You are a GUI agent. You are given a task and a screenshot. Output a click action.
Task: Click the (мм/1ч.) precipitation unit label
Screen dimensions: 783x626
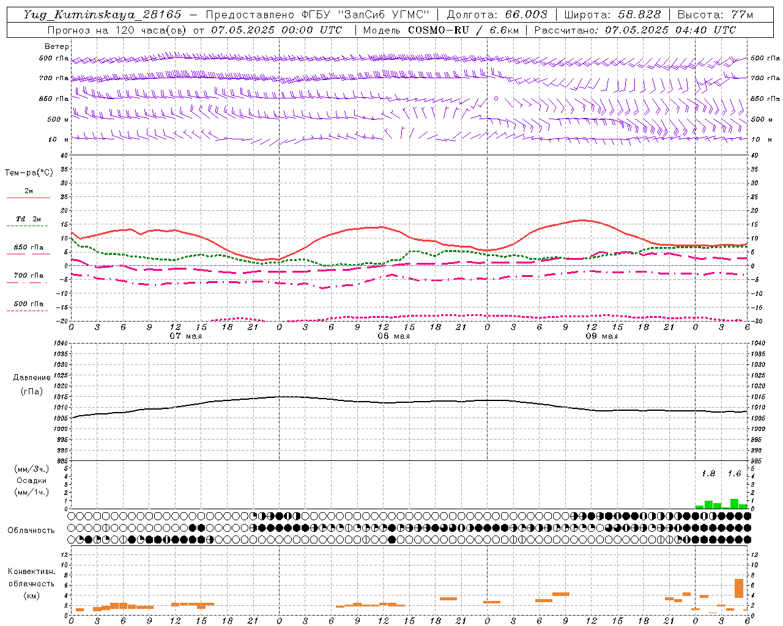pyautogui.click(x=31, y=492)
